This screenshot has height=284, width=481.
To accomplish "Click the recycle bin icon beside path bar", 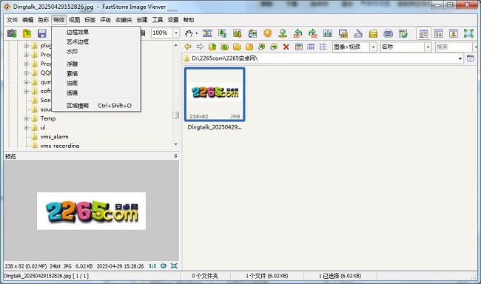I will coord(470,58).
